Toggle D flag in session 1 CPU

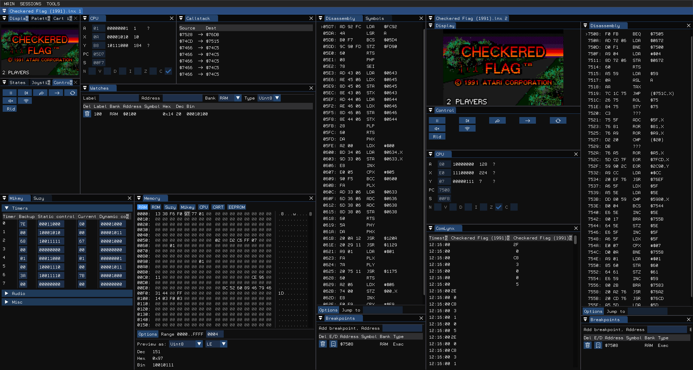123,71
